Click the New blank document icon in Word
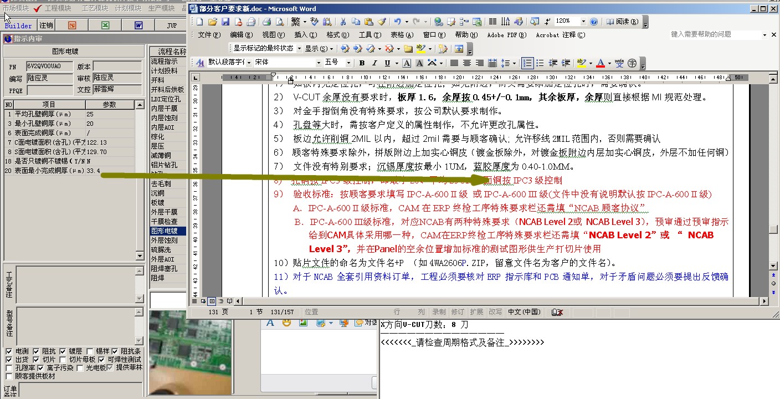Viewport: 780px width, 399px height. 199,22
